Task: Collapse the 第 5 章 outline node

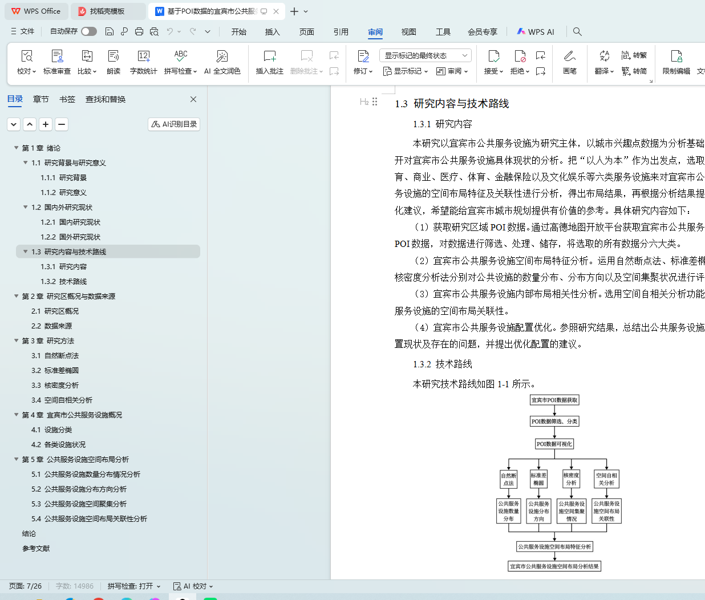Action: (x=17, y=459)
